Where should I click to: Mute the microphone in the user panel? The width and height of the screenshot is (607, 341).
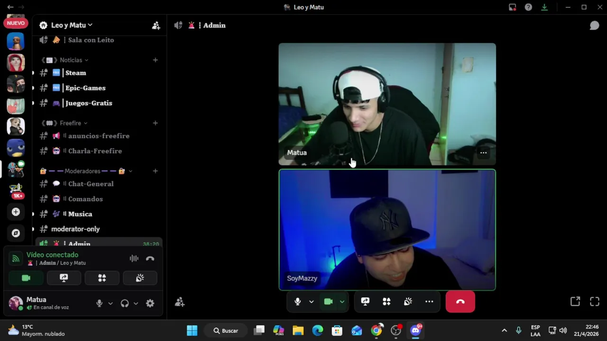pos(99,304)
